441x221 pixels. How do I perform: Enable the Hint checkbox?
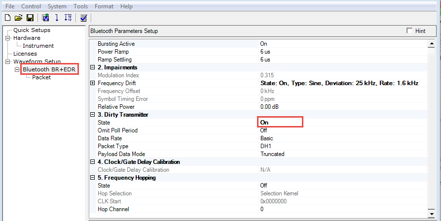(x=409, y=31)
